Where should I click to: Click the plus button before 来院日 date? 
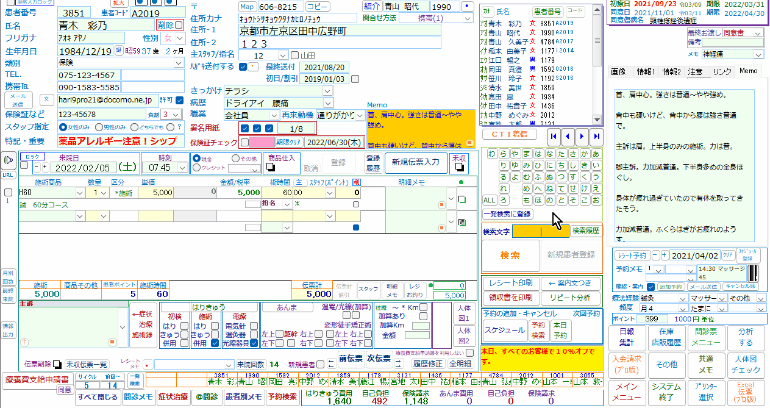click(45, 167)
